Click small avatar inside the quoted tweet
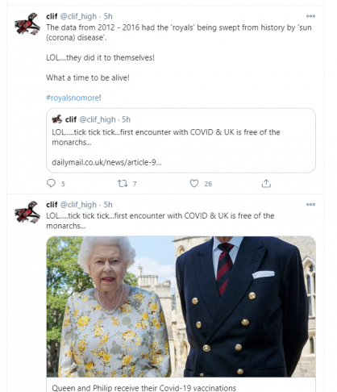The image size is (337, 392). coord(57,119)
